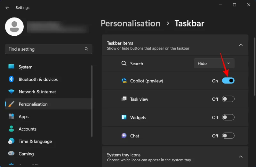Click the Copilot (preview) label
This screenshot has width=256, height=167.
(147, 81)
